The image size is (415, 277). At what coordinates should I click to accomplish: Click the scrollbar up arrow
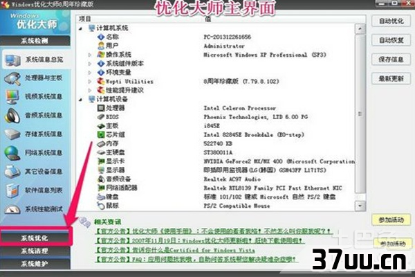click(x=360, y=28)
